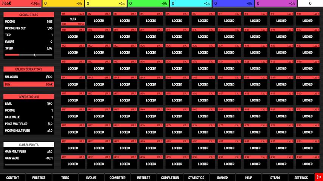The image size is (323, 181).
Task: Select locked generator #11
Action: (x=73, y=37)
